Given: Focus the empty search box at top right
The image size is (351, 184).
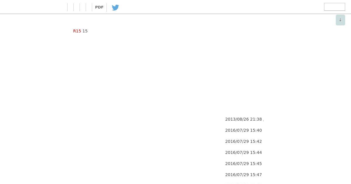Looking at the screenshot, I should [334, 7].
